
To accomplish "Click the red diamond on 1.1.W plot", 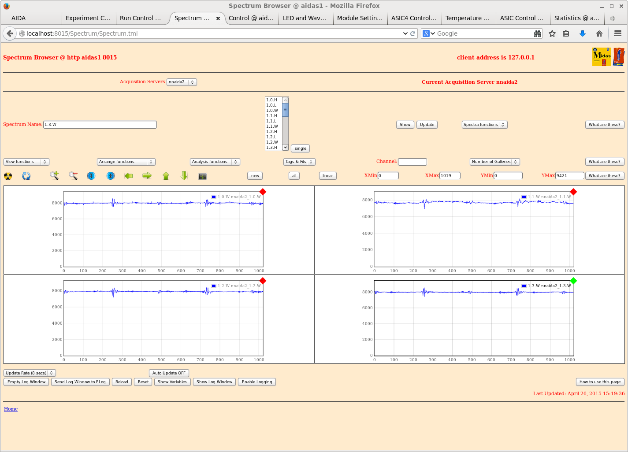I will [573, 192].
